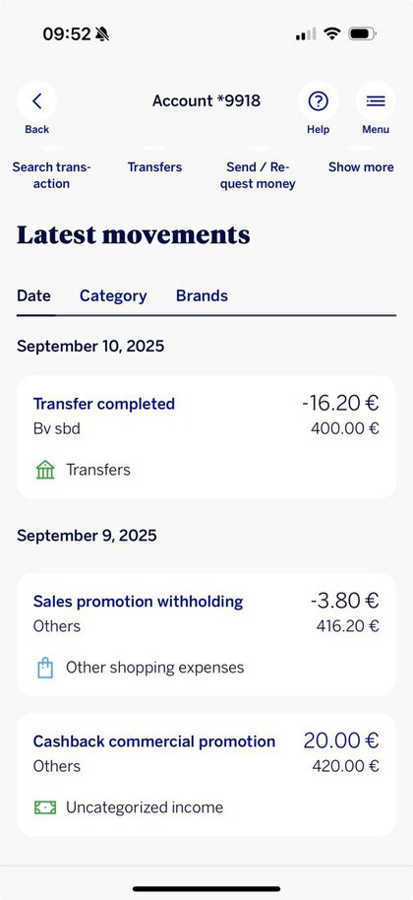Open Sales promotion withholding transaction
This screenshot has height=900, width=413.
pos(206,634)
